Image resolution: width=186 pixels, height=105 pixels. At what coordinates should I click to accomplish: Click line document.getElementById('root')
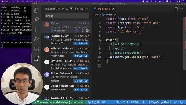coord(135,57)
